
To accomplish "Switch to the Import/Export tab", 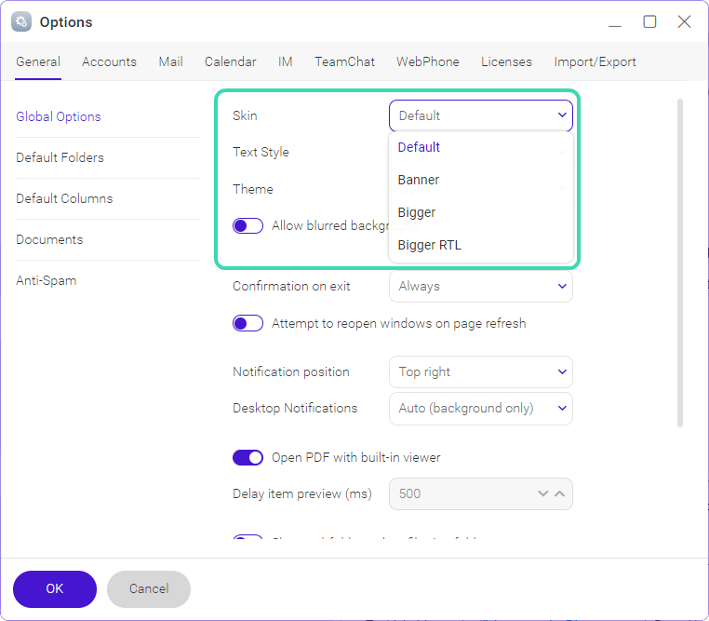I will [x=595, y=61].
